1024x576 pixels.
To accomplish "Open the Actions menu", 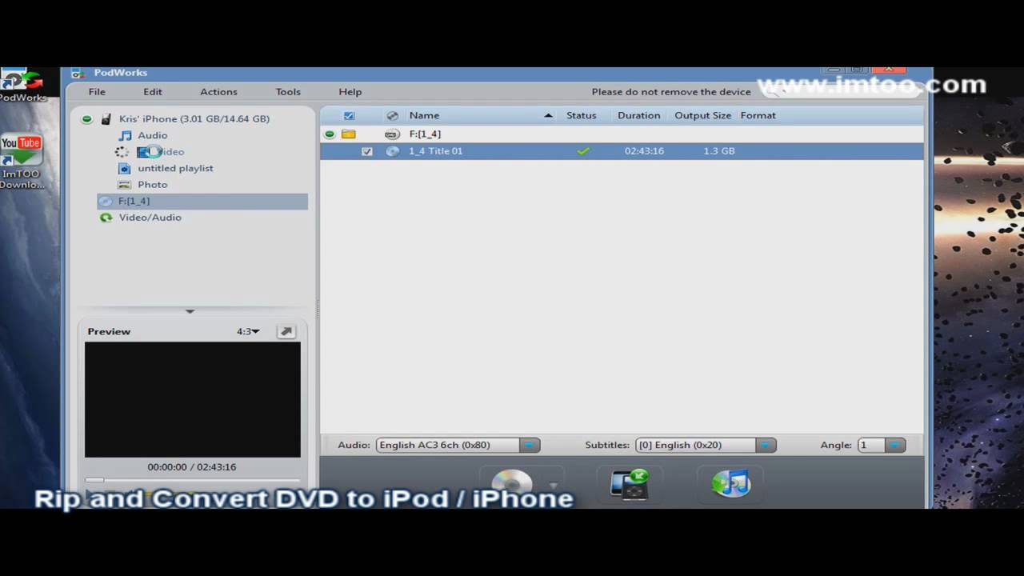I will coord(218,92).
